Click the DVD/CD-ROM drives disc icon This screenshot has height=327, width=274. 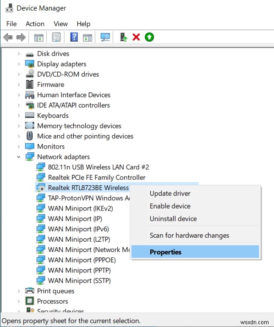30,74
